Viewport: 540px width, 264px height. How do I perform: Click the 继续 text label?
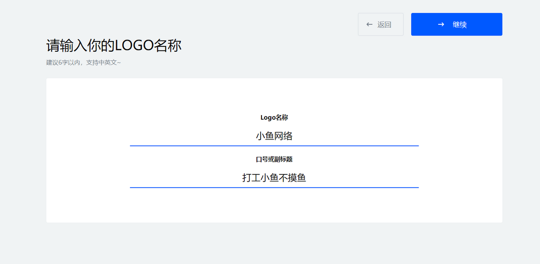tap(459, 25)
